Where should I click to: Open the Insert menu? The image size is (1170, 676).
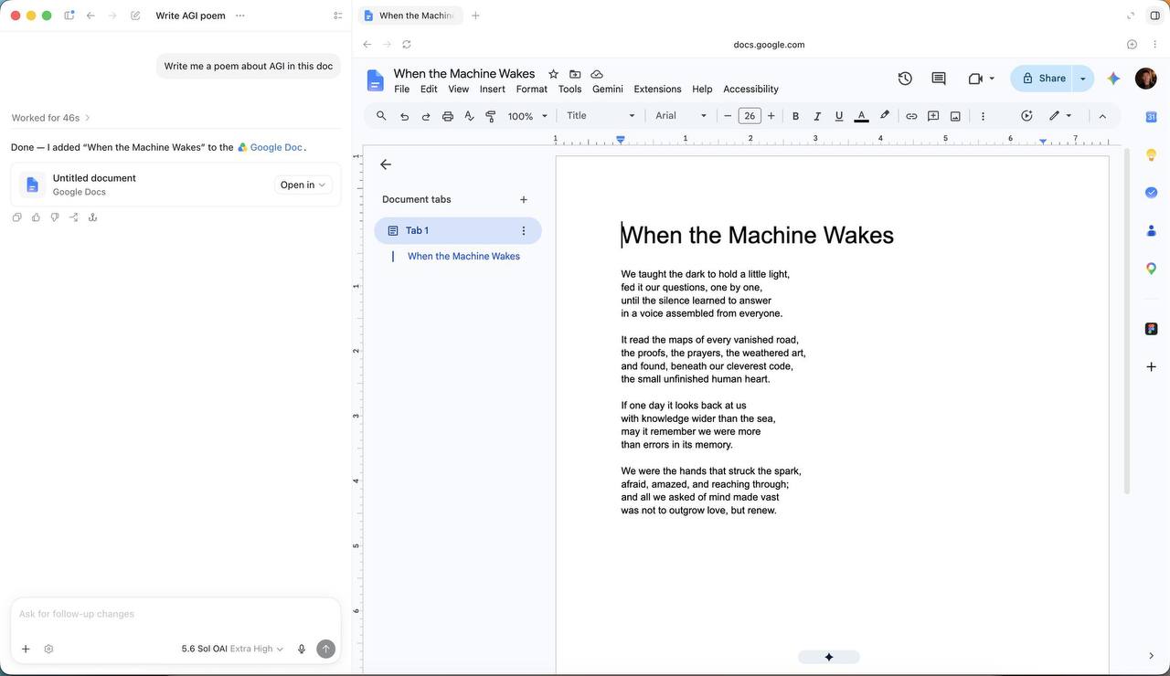492,90
